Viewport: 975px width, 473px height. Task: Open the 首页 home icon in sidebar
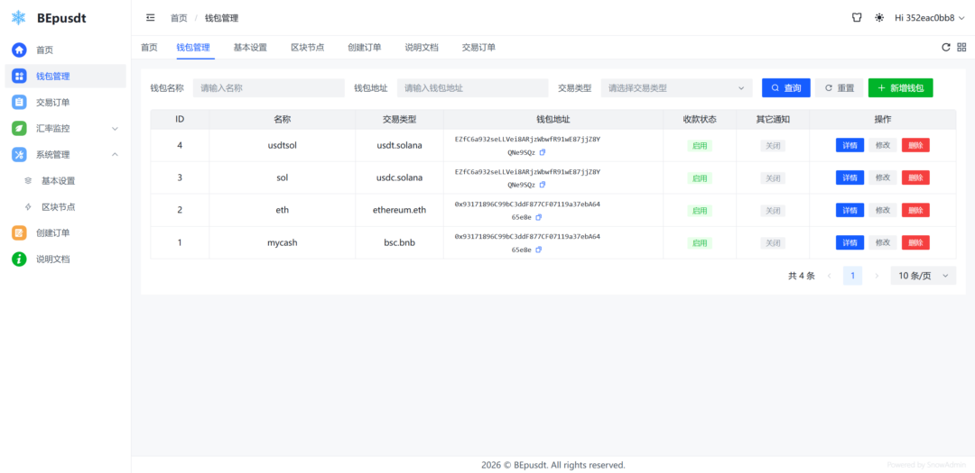coord(19,50)
